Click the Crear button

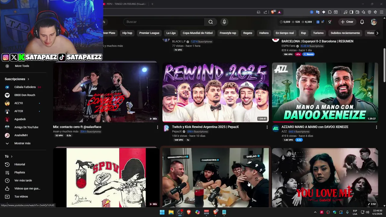[x=347, y=22]
